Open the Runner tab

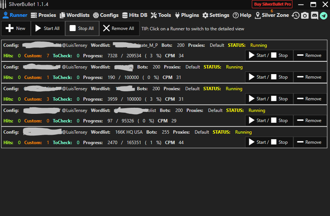click(15, 15)
